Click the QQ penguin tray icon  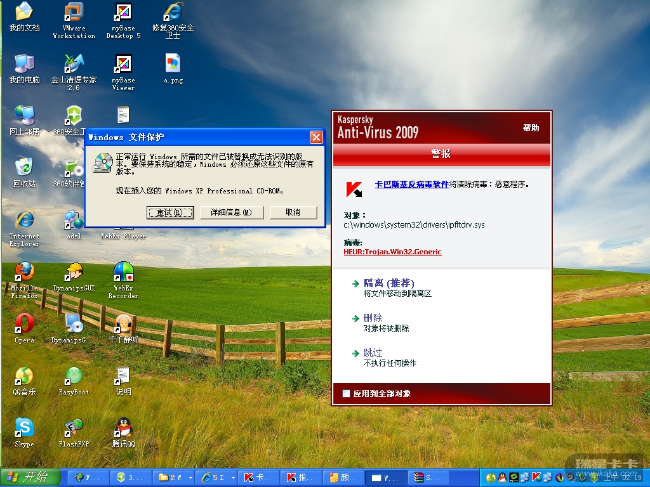tap(503, 477)
